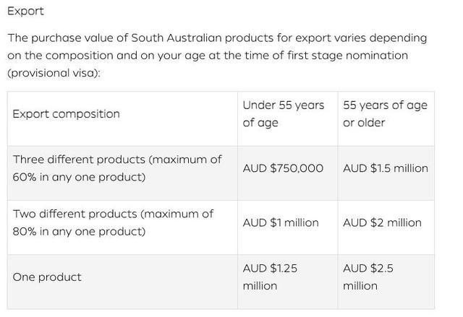Click the 80% in any one product text
463x317 pixels.
coord(79,232)
